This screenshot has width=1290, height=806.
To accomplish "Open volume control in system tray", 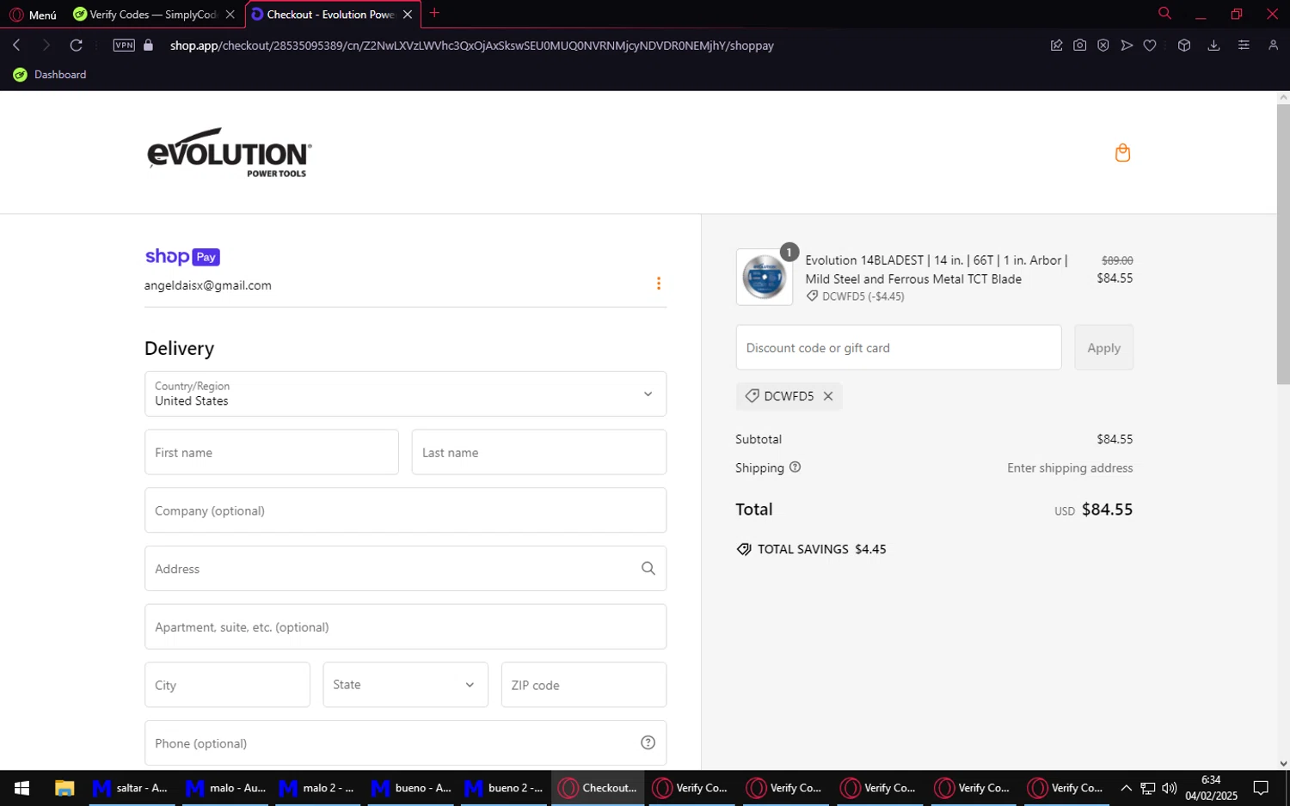I will pos(1169,788).
